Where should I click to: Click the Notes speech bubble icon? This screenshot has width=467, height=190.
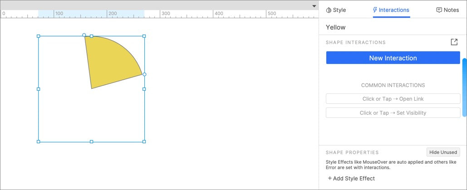pos(439,10)
